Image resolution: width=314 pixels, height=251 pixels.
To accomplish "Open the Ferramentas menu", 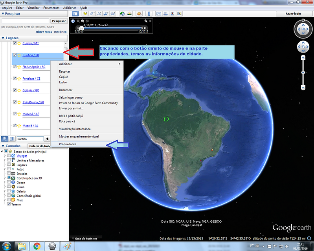I will tap(51, 8).
